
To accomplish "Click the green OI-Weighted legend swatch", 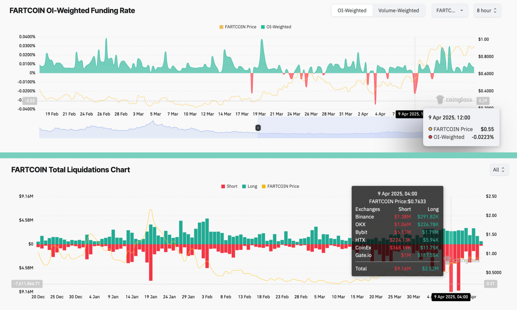I will 263,27.
